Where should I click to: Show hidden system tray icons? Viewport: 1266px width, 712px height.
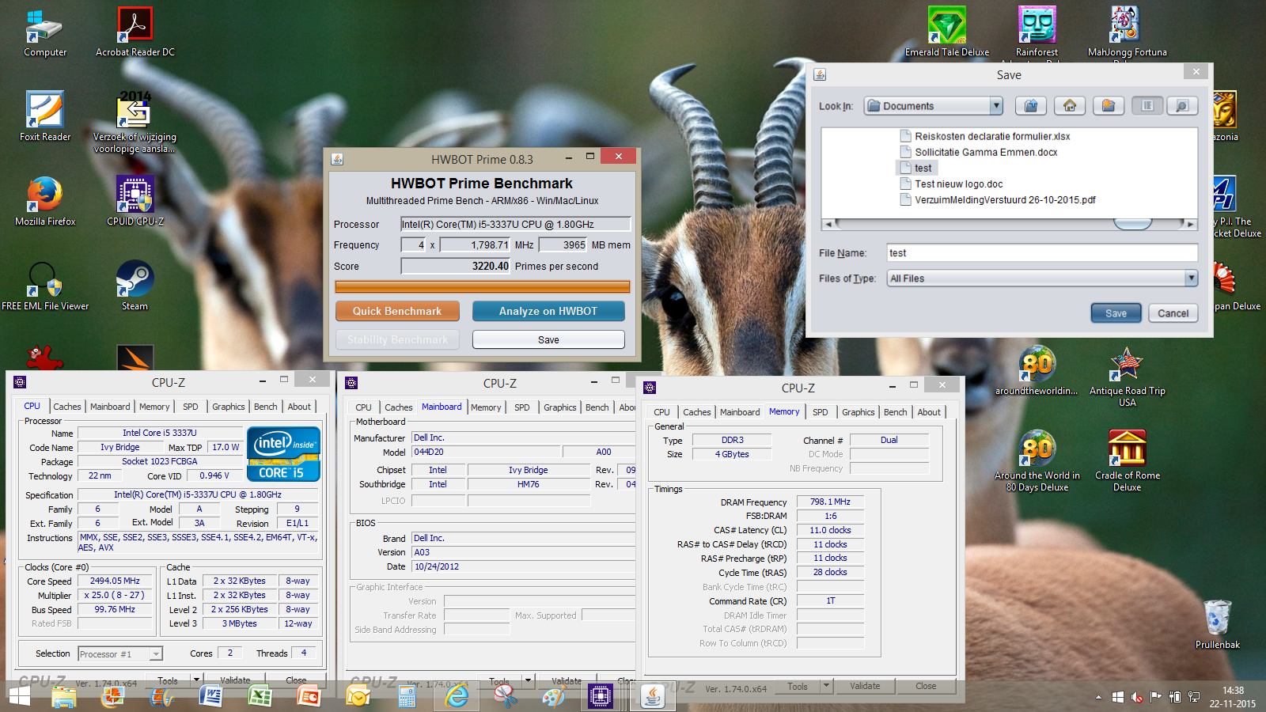click(x=1098, y=697)
